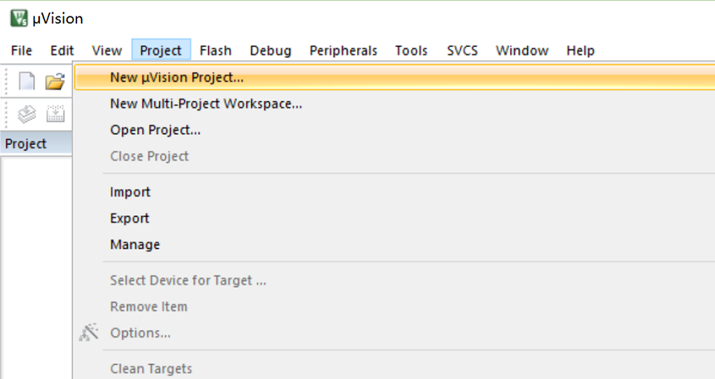Viewport: 715px width, 379px height.
Task: Open the Debug menu
Action: (x=271, y=50)
